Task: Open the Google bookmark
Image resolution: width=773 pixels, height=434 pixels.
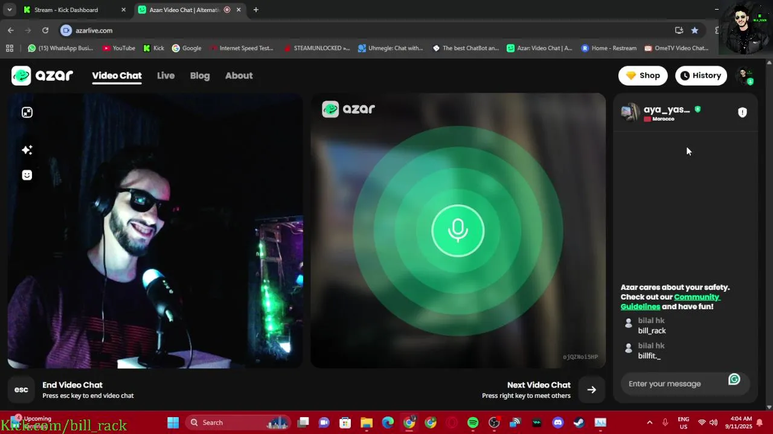Action: click(x=187, y=48)
